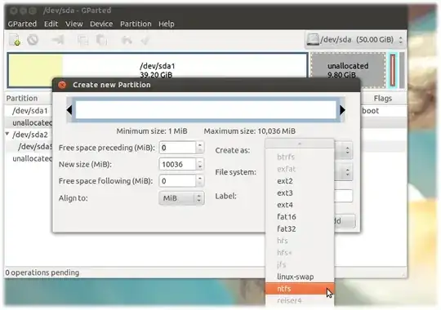Click the Copy partition toolbar icon
The image size is (441, 310).
[83, 40]
